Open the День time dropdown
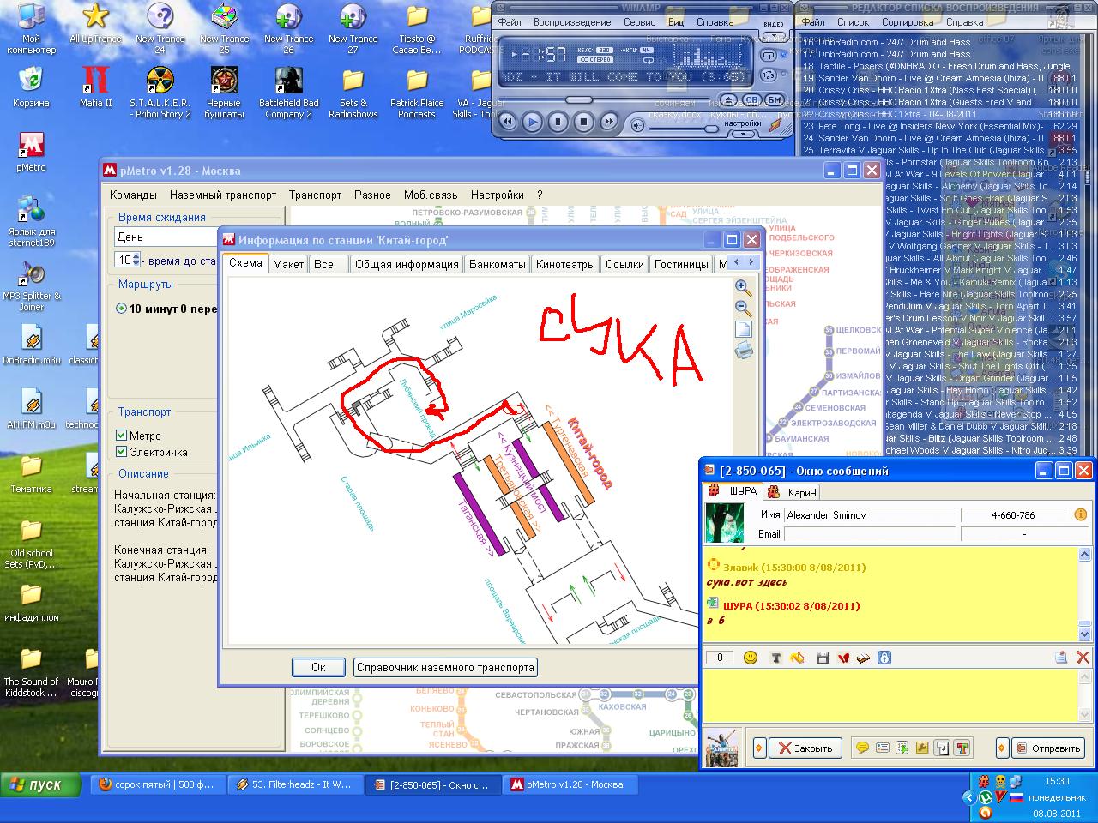Screen dimensions: 1098x823 166,237
